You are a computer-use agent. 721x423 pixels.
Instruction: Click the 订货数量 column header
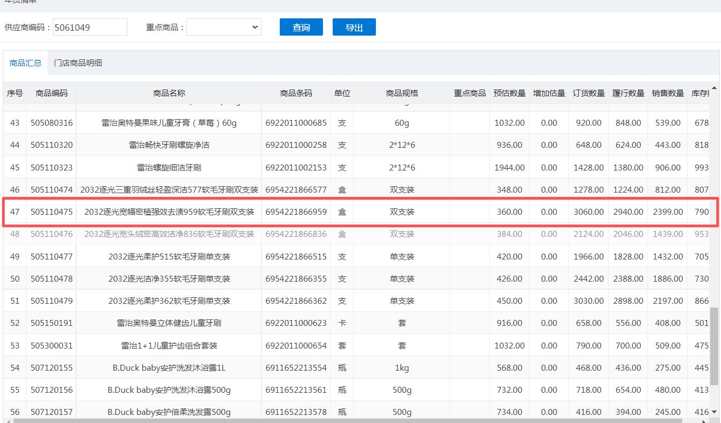pyautogui.click(x=589, y=93)
